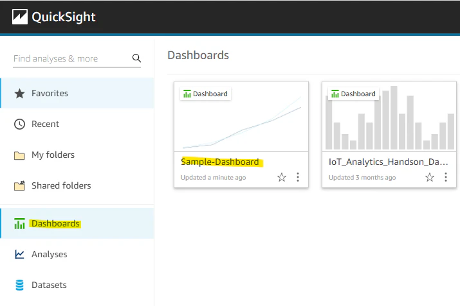Favorite the Sample-Dashboard with its star
This screenshot has height=306, width=460.
tap(282, 177)
